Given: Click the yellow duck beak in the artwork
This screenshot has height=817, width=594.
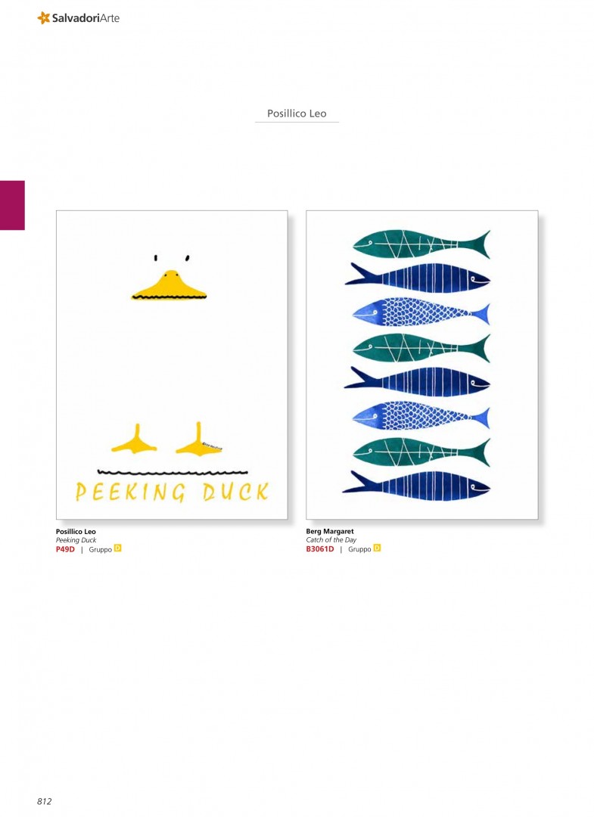Looking at the screenshot, I should [169, 285].
